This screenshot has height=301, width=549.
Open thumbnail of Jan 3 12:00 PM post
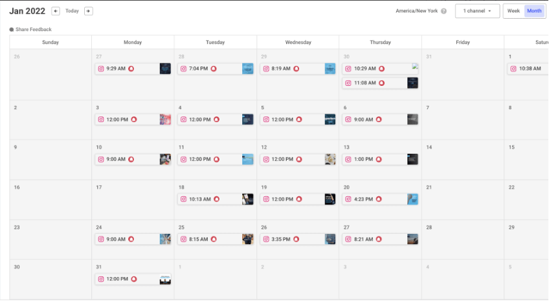click(x=165, y=119)
